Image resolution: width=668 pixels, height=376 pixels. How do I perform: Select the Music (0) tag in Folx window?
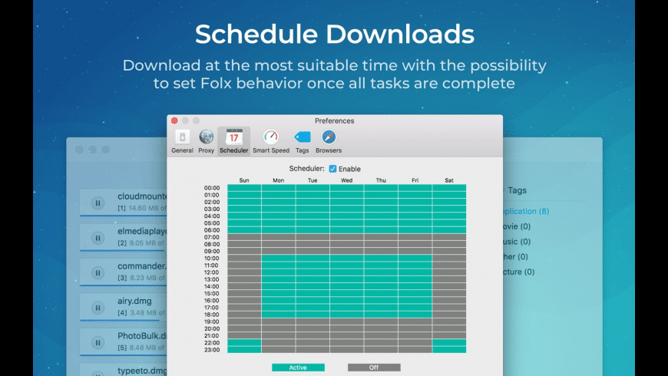pyautogui.click(x=516, y=242)
